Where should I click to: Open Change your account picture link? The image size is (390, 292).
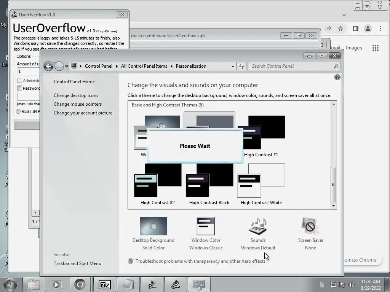coord(83,113)
